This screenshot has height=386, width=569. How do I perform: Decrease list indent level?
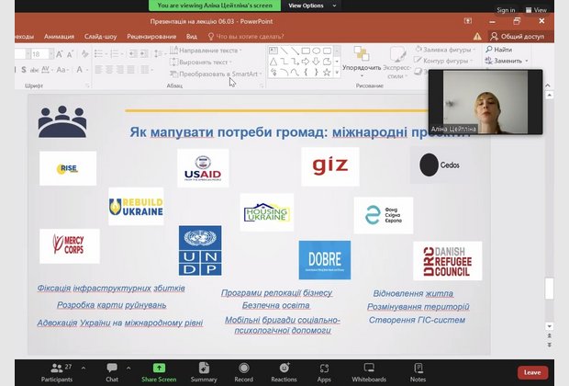coord(132,54)
